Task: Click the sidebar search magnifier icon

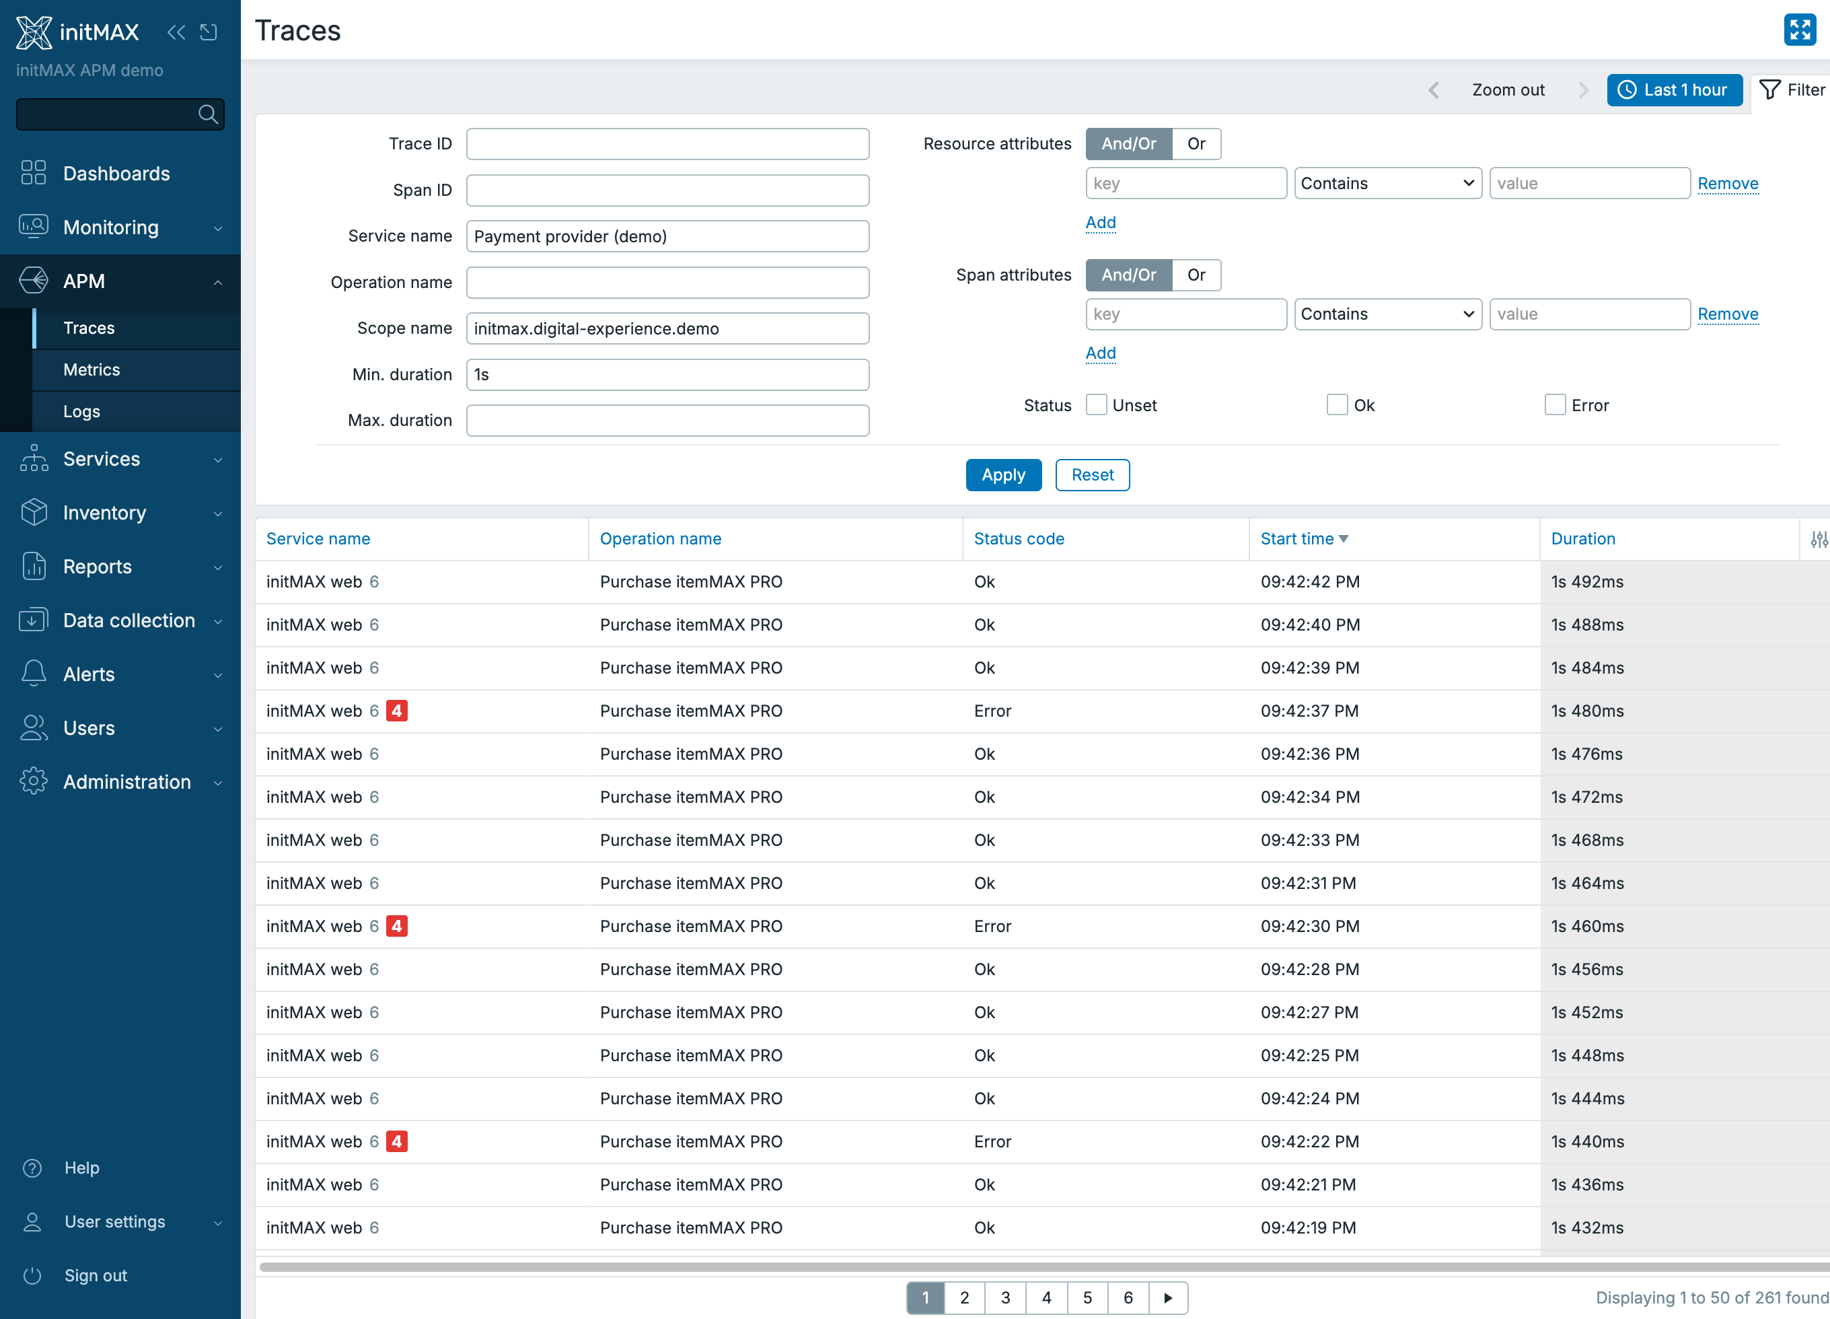Action: pos(208,114)
